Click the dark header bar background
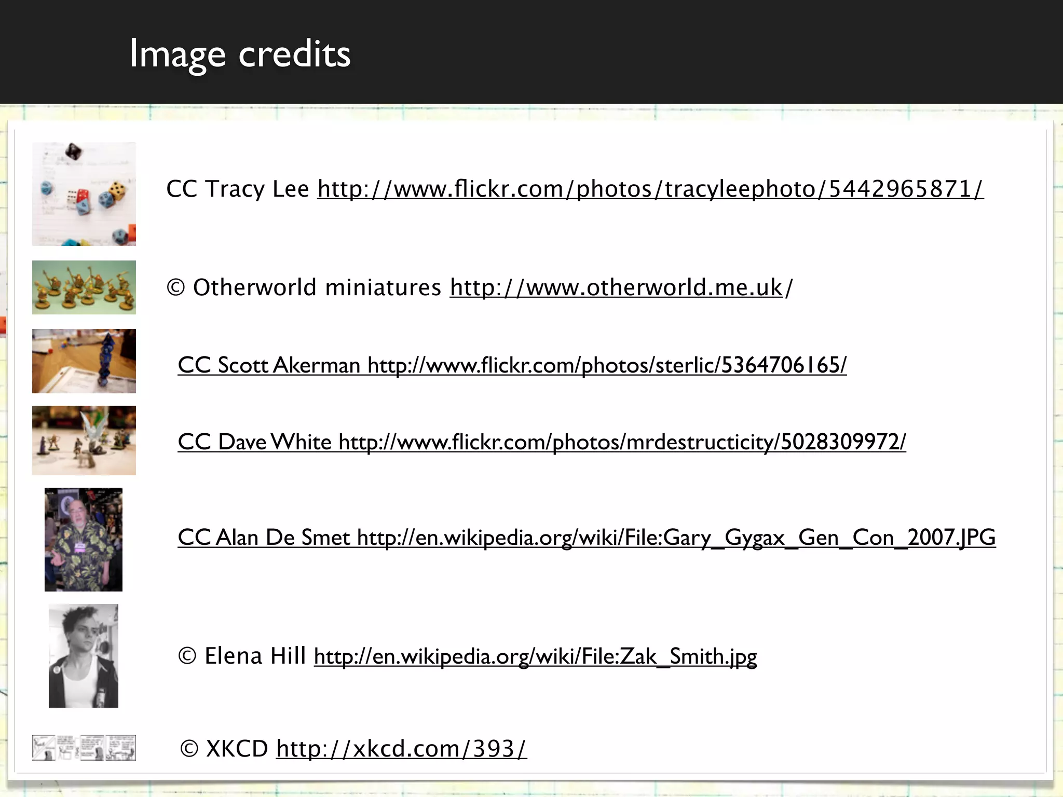This screenshot has height=797, width=1063. click(727, 52)
